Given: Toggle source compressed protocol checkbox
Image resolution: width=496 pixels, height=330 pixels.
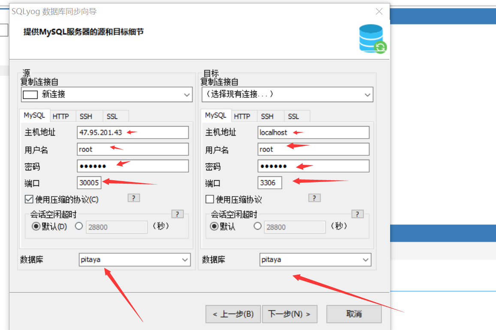Looking at the screenshot, I should pos(29,199).
